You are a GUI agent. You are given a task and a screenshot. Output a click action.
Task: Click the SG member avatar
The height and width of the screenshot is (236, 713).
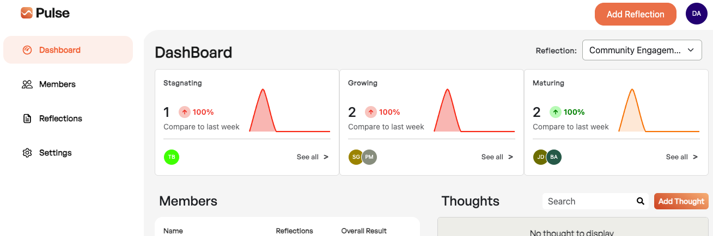(356, 157)
